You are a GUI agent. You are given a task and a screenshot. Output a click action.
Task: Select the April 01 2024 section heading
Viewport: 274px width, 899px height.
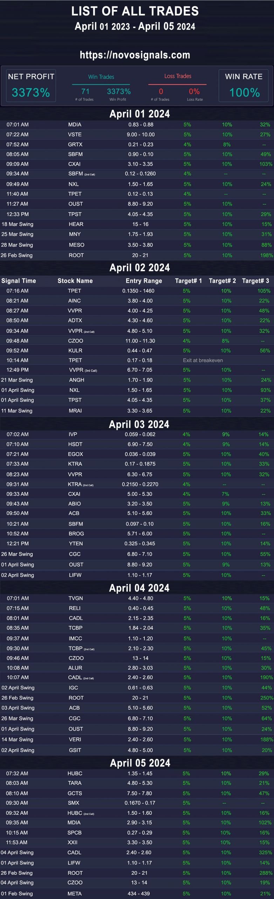(x=139, y=114)
